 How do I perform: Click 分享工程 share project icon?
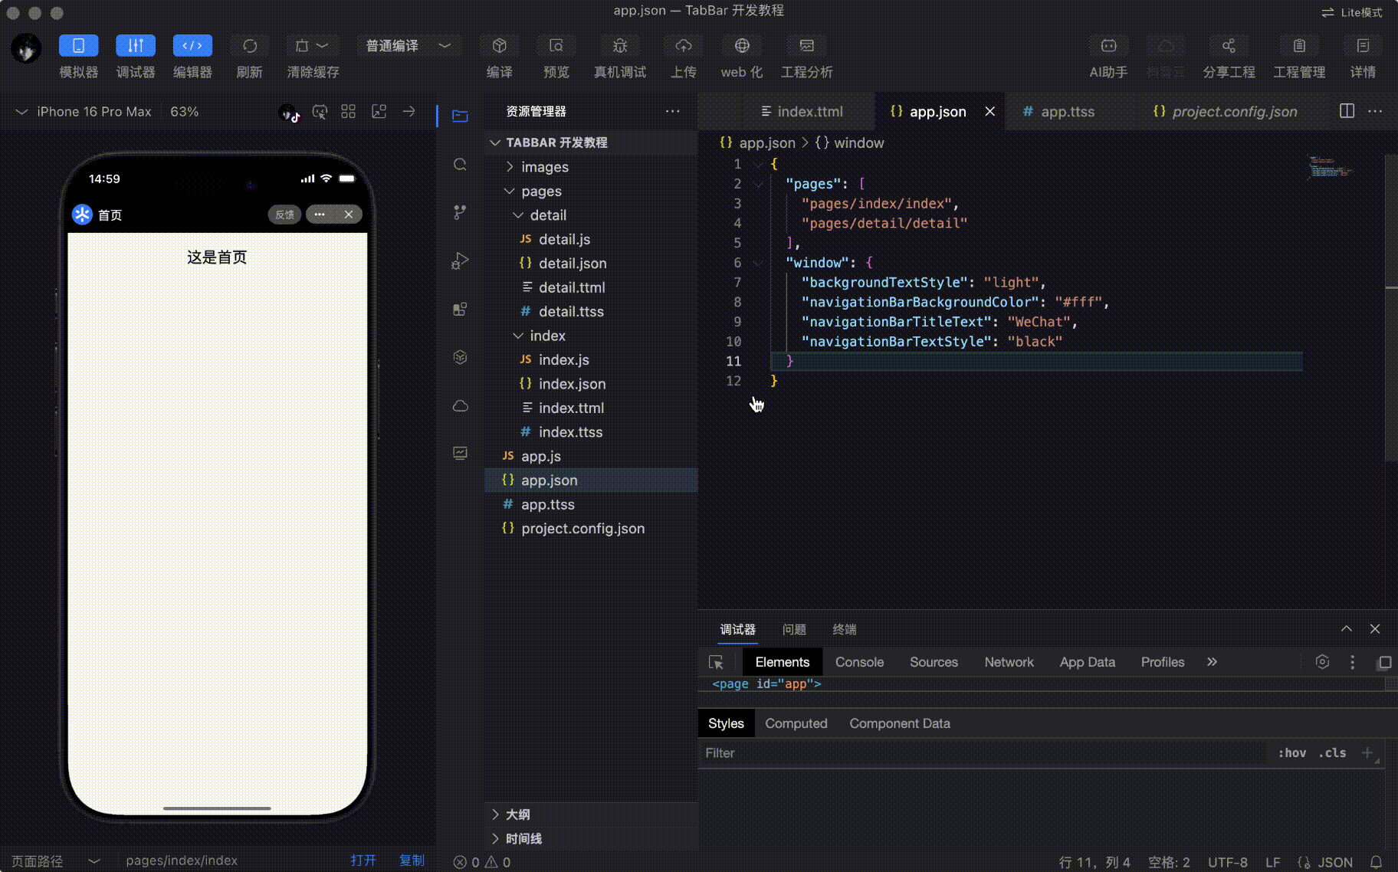[1229, 46]
